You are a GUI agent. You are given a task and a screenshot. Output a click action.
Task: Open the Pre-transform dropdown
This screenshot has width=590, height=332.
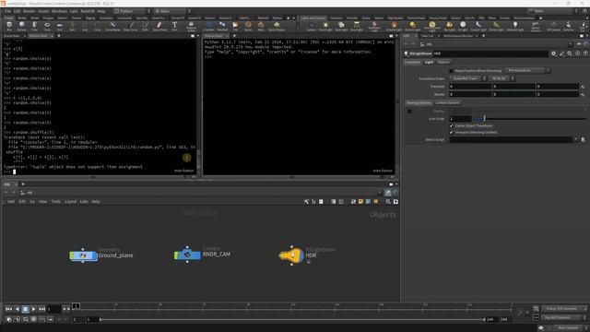click(x=527, y=70)
